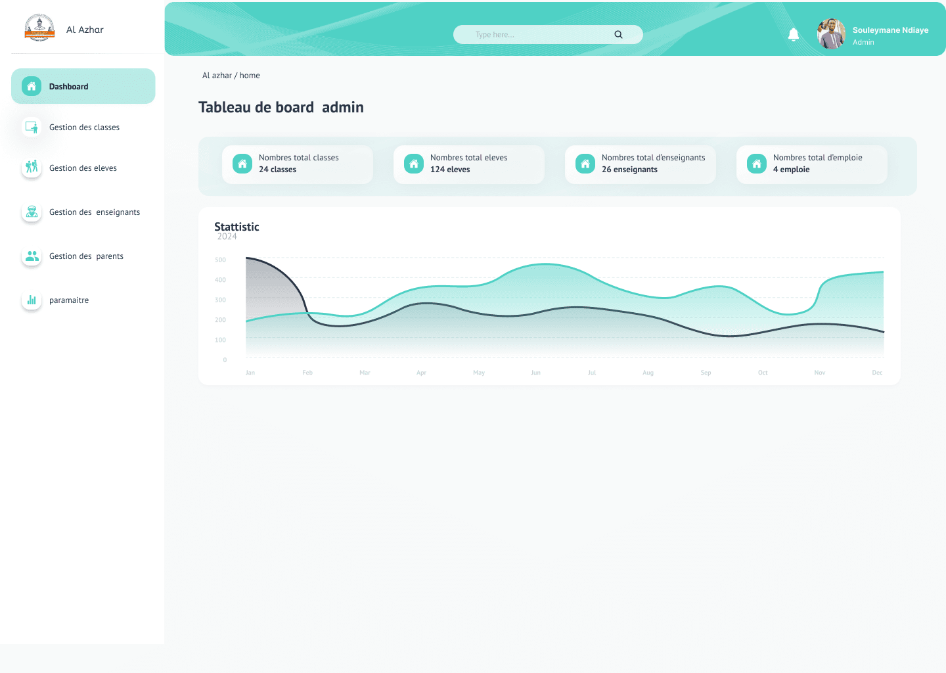Click the Gestion des enseignants icon

point(32,212)
